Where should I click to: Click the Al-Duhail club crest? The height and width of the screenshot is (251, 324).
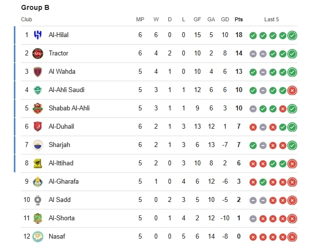click(38, 127)
